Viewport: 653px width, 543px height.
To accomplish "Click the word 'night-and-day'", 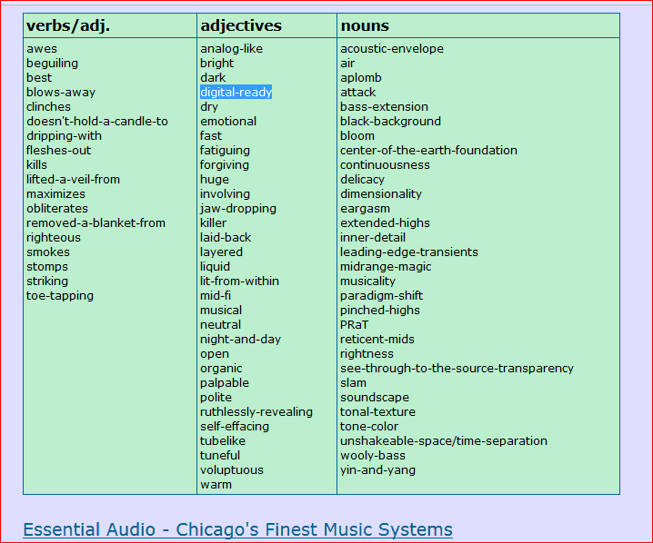I will (240, 340).
